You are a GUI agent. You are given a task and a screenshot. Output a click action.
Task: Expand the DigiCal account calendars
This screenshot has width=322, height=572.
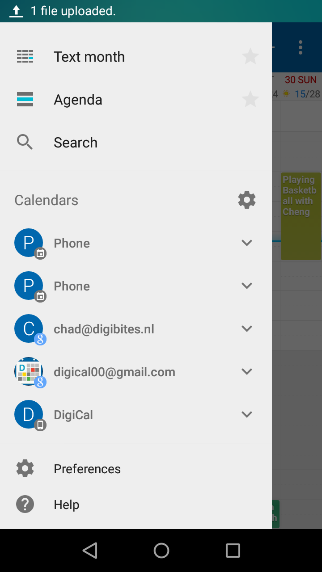[x=247, y=415]
